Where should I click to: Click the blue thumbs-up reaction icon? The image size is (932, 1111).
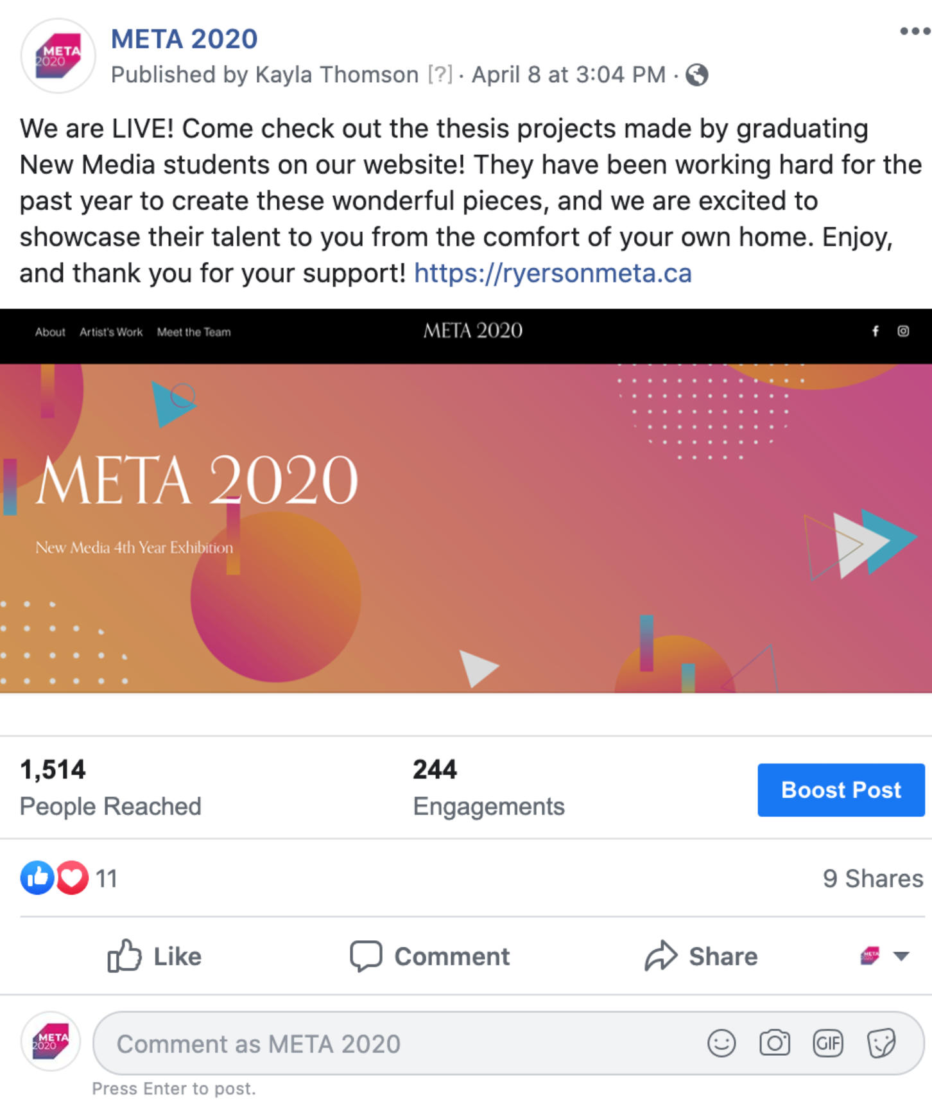coord(37,877)
